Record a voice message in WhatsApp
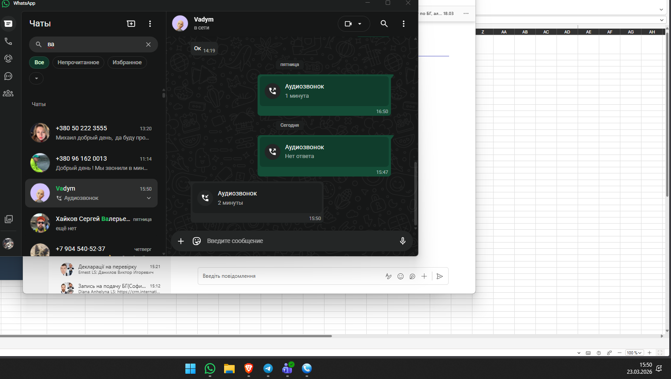 click(402, 241)
